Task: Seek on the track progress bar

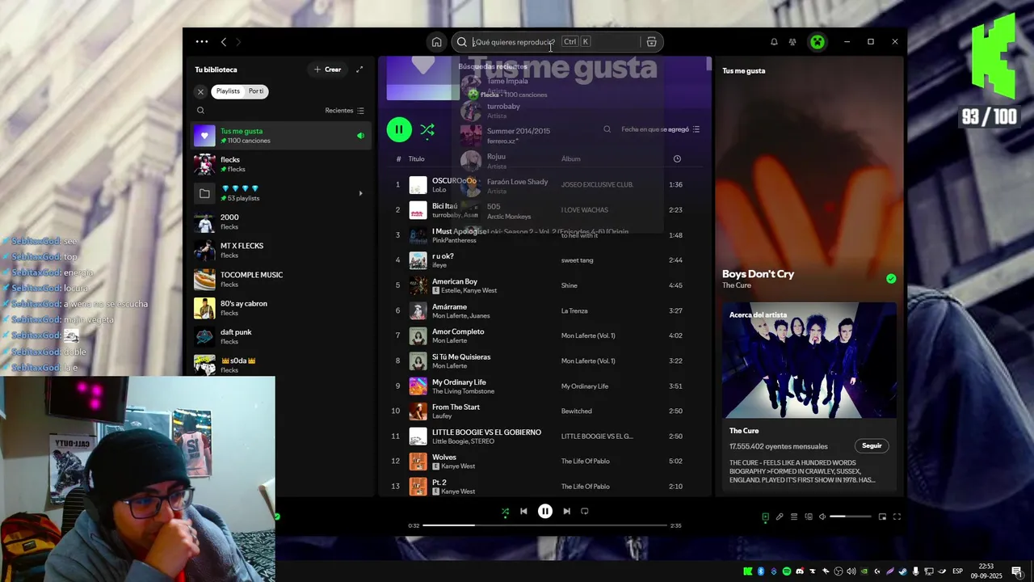Action: (x=544, y=525)
